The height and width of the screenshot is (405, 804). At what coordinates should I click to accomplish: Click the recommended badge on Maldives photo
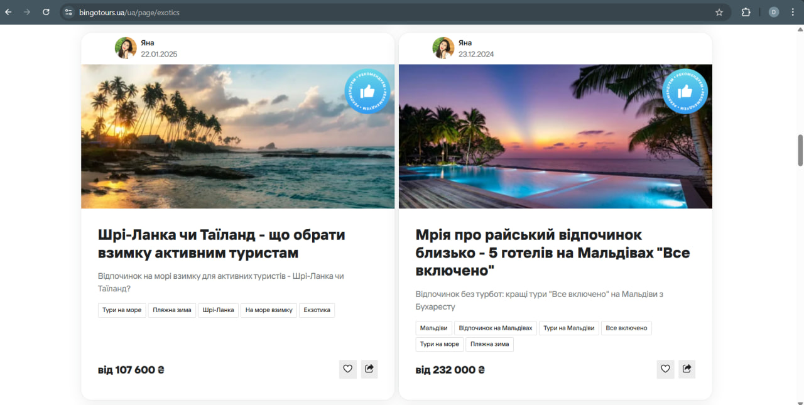[685, 92]
